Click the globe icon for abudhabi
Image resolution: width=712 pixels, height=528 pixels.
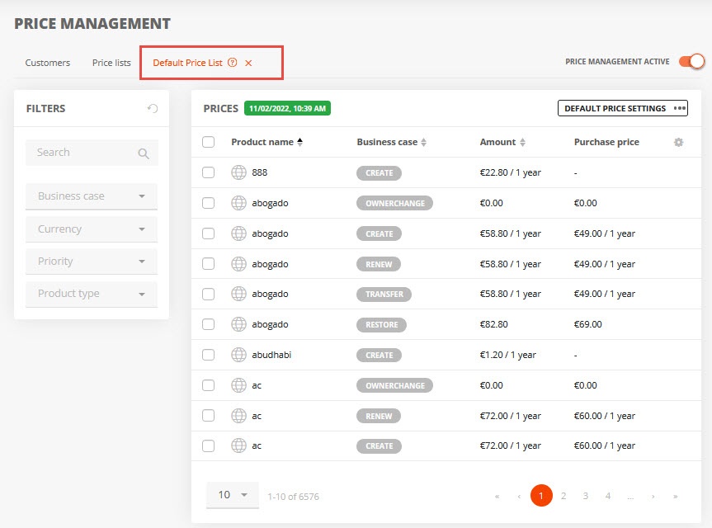pos(238,355)
